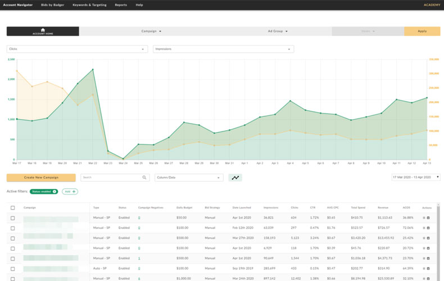Image resolution: width=444 pixels, height=281 pixels.
Task: Archive the campaign with $3,420.20 total spend
Action: (x=428, y=238)
